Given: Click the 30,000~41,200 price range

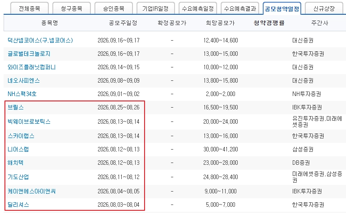Looking at the screenshot, I should click(221, 150).
